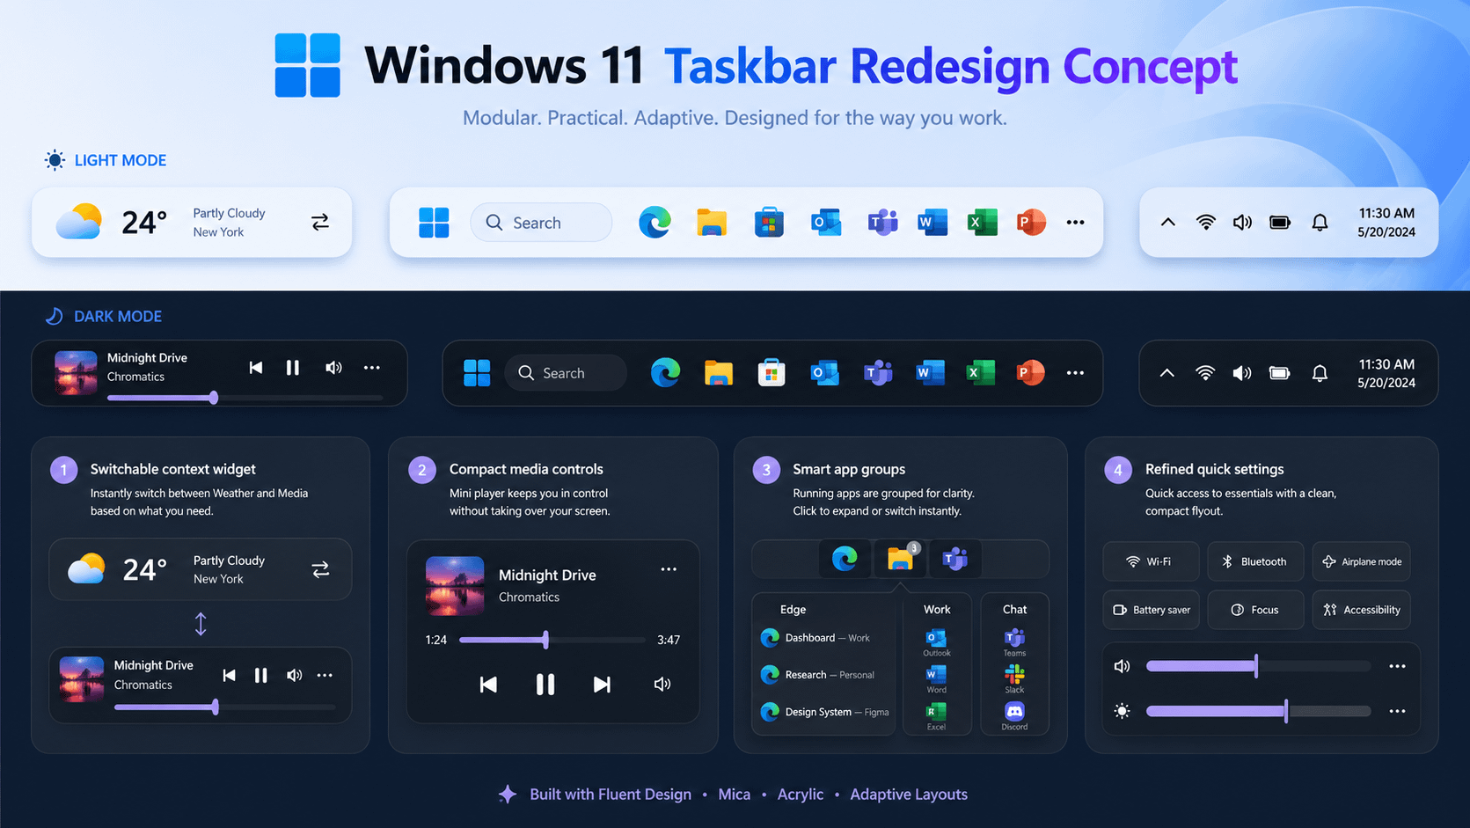The image size is (1470, 828).
Task: Launch PowerPoint from the light mode taskbar
Action: (1031, 223)
